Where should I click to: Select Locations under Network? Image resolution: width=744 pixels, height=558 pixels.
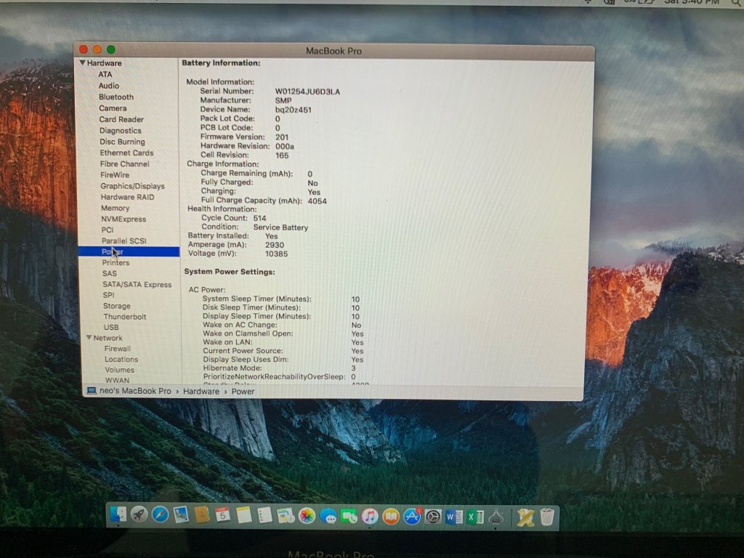(121, 359)
